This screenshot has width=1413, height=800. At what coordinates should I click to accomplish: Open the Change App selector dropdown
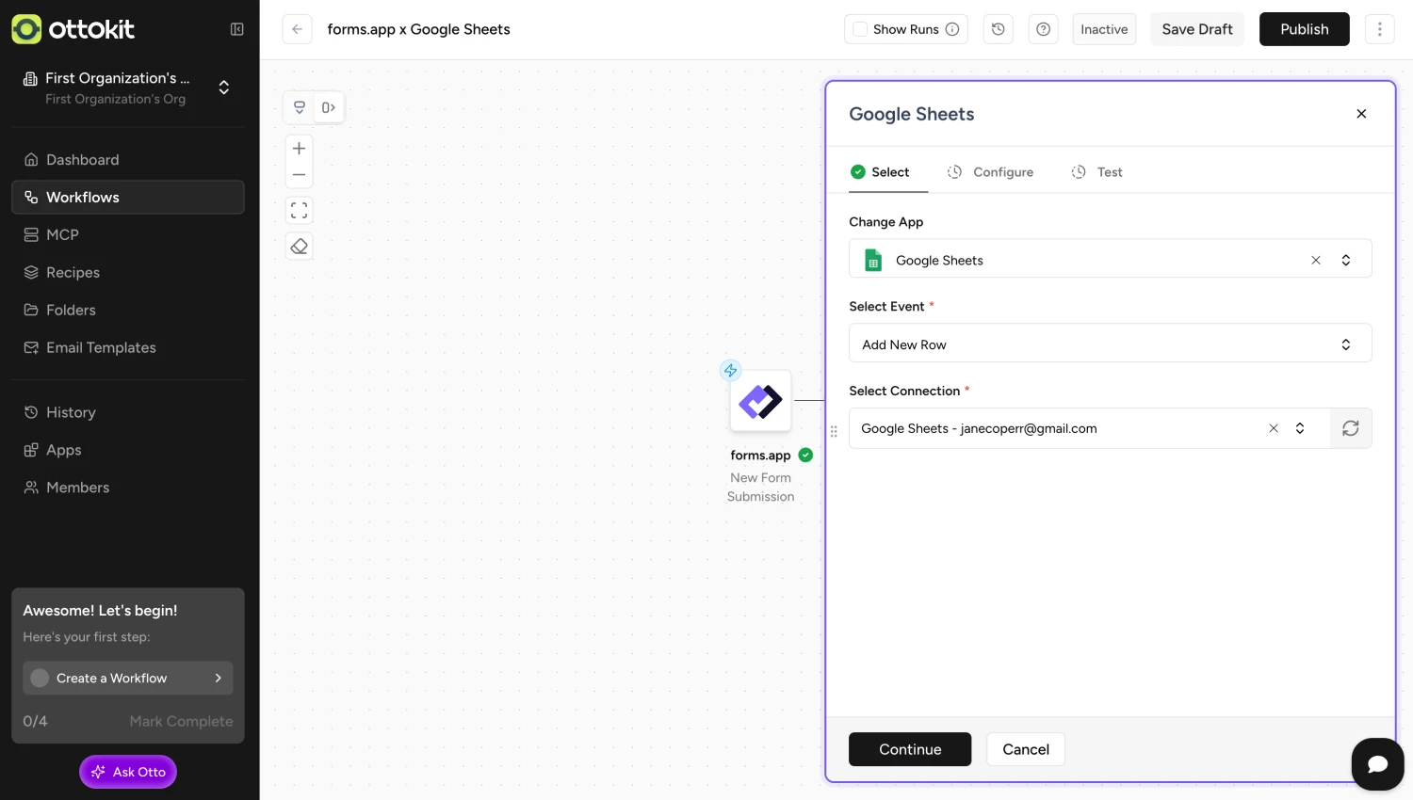tap(1346, 260)
